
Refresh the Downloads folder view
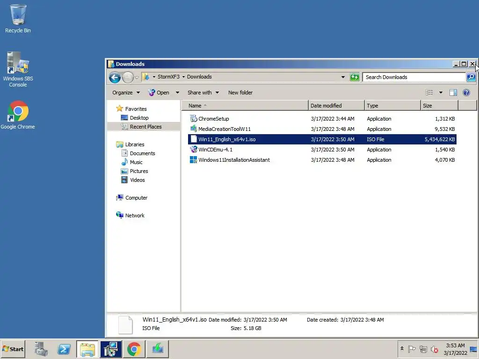(x=355, y=77)
